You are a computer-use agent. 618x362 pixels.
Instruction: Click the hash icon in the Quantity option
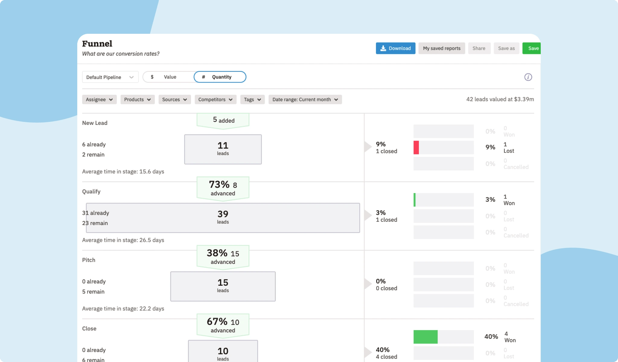click(x=203, y=77)
